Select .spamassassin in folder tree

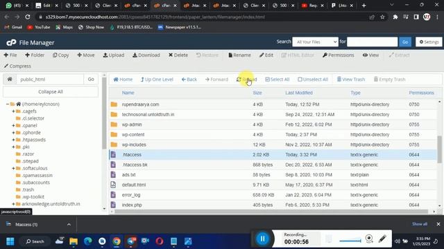[x=37, y=175]
